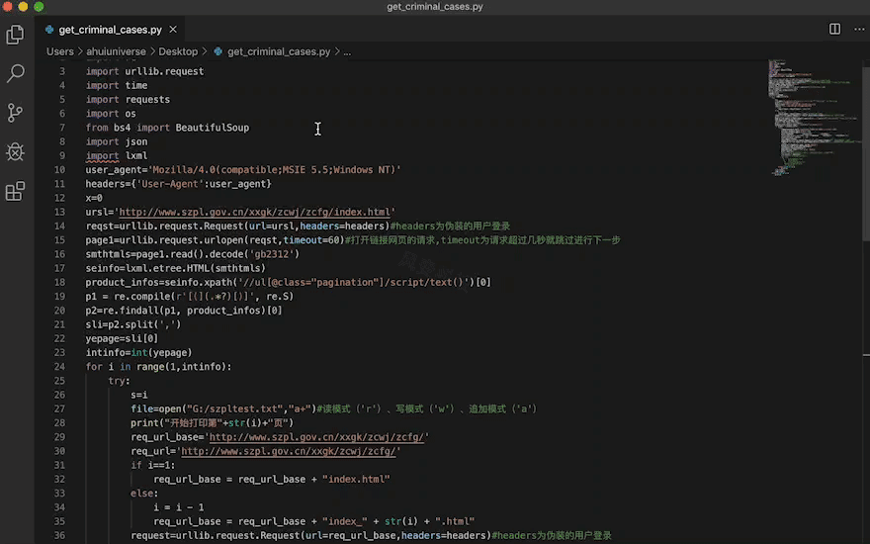Click 're.compile' on line 19
Viewport: 870px width, 544px height.
pyautogui.click(x=141, y=297)
